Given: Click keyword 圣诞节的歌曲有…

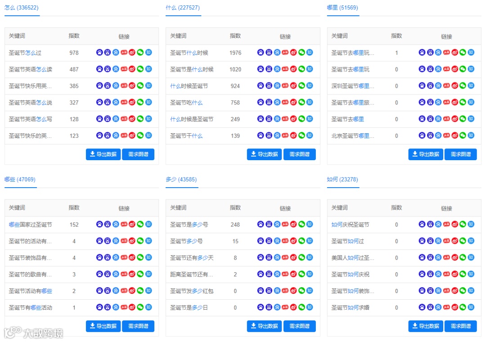Looking at the screenshot, I should point(31,274).
